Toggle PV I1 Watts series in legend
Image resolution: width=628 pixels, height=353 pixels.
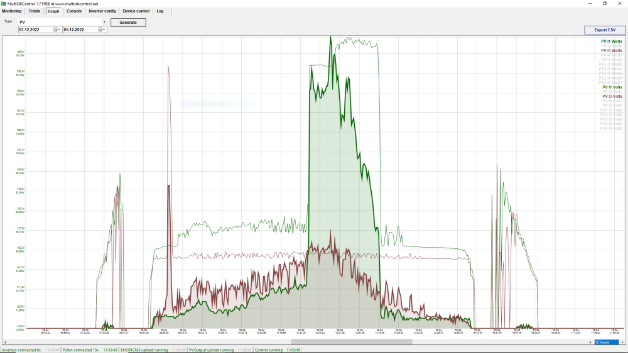coord(611,41)
